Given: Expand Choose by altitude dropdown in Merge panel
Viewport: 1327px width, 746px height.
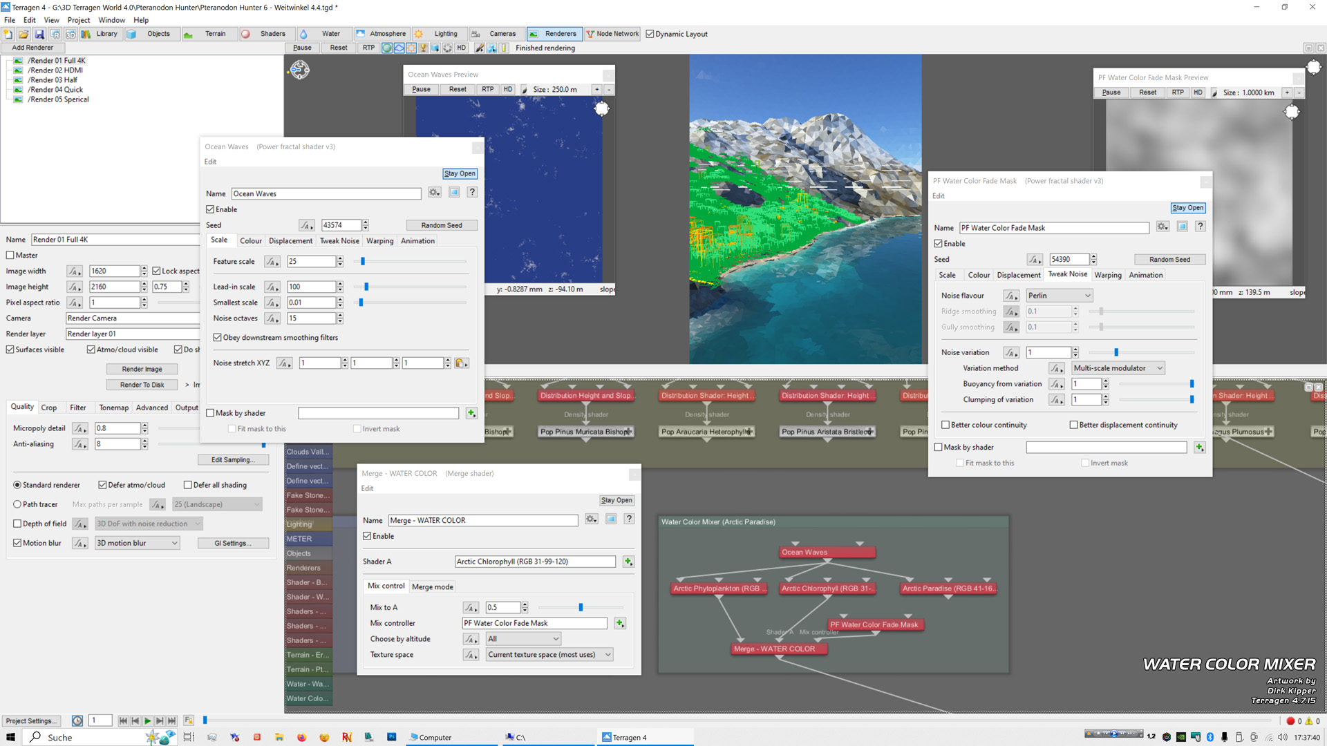Looking at the screenshot, I should point(554,638).
